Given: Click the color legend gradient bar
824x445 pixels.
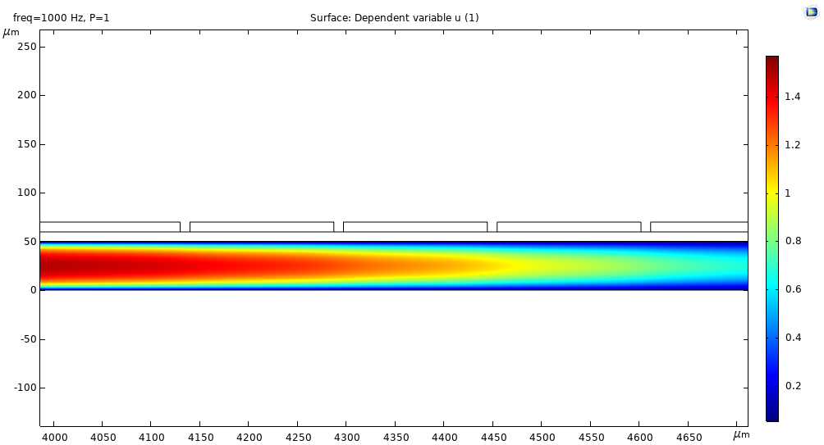Looking at the screenshot, I should [771, 238].
